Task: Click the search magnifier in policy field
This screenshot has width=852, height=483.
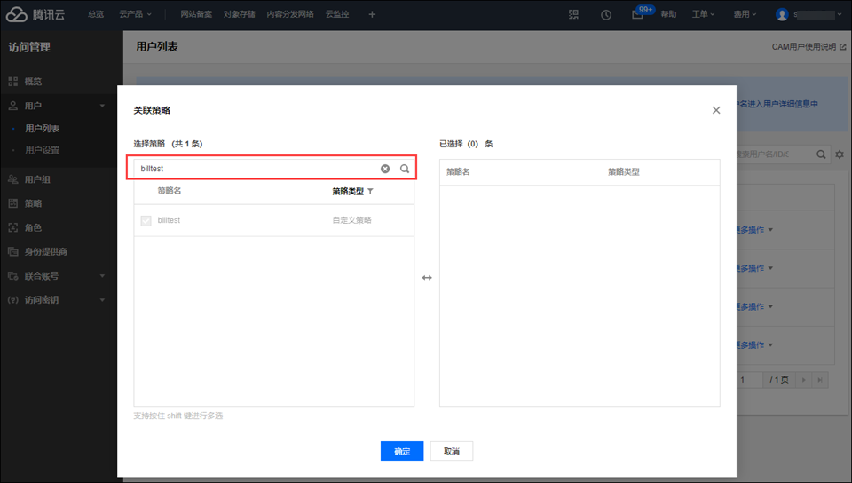Action: 405,169
